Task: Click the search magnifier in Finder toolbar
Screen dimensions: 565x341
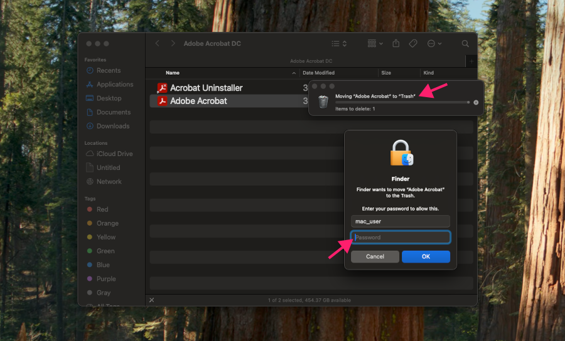Action: [x=465, y=43]
